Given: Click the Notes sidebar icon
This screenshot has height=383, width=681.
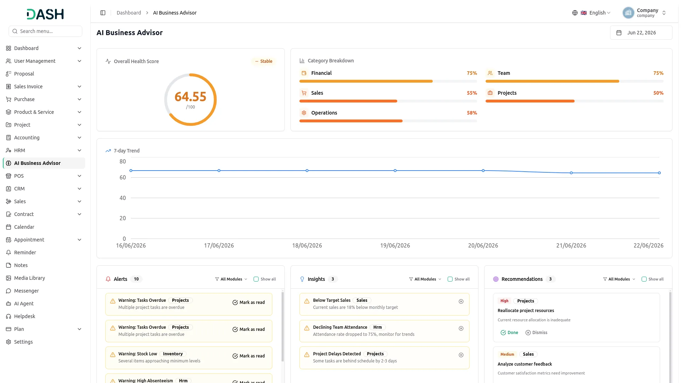Looking at the screenshot, I should click(9, 265).
